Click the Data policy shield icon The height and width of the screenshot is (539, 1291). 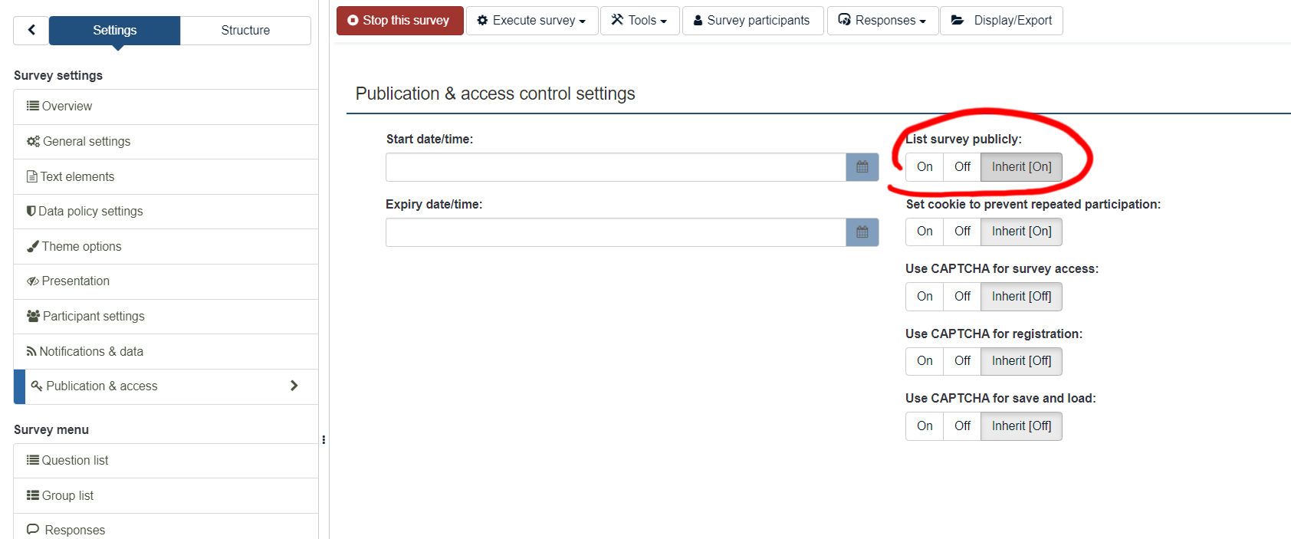(x=31, y=211)
